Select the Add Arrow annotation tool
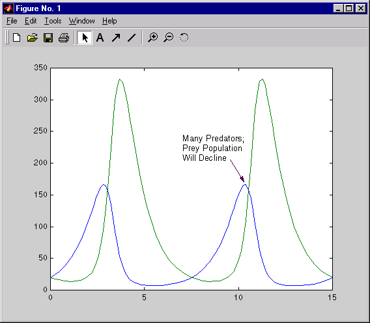 pos(116,38)
